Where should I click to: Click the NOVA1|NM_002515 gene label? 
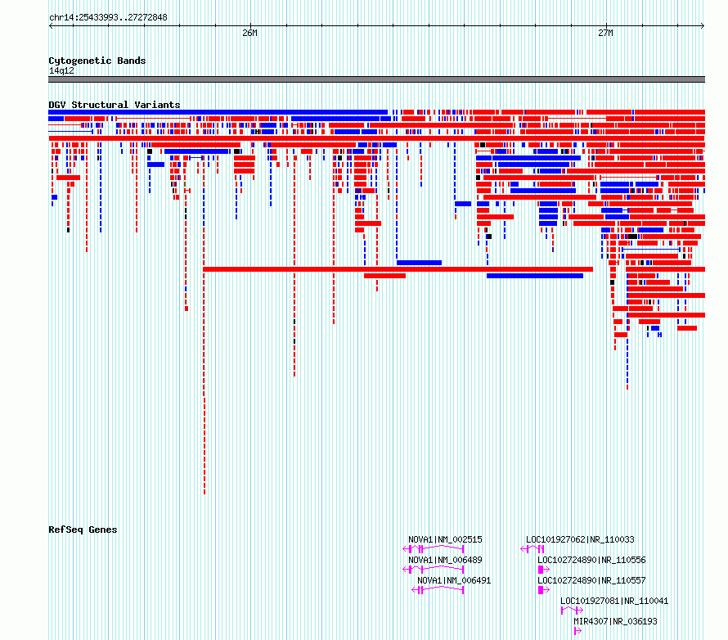445,539
